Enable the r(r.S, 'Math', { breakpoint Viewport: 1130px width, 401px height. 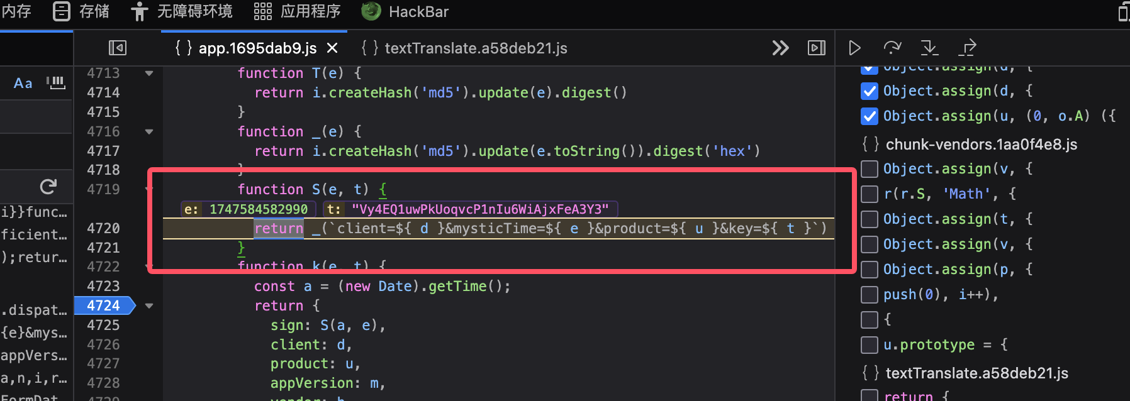tap(870, 194)
